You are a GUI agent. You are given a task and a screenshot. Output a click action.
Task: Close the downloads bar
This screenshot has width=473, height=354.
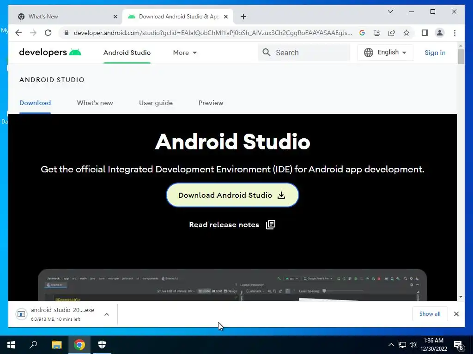(456, 314)
